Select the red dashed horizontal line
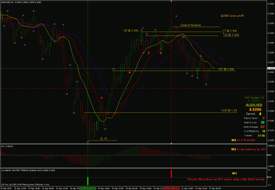Image resolution: width=275 pixels, height=190 pixels. 133,89
